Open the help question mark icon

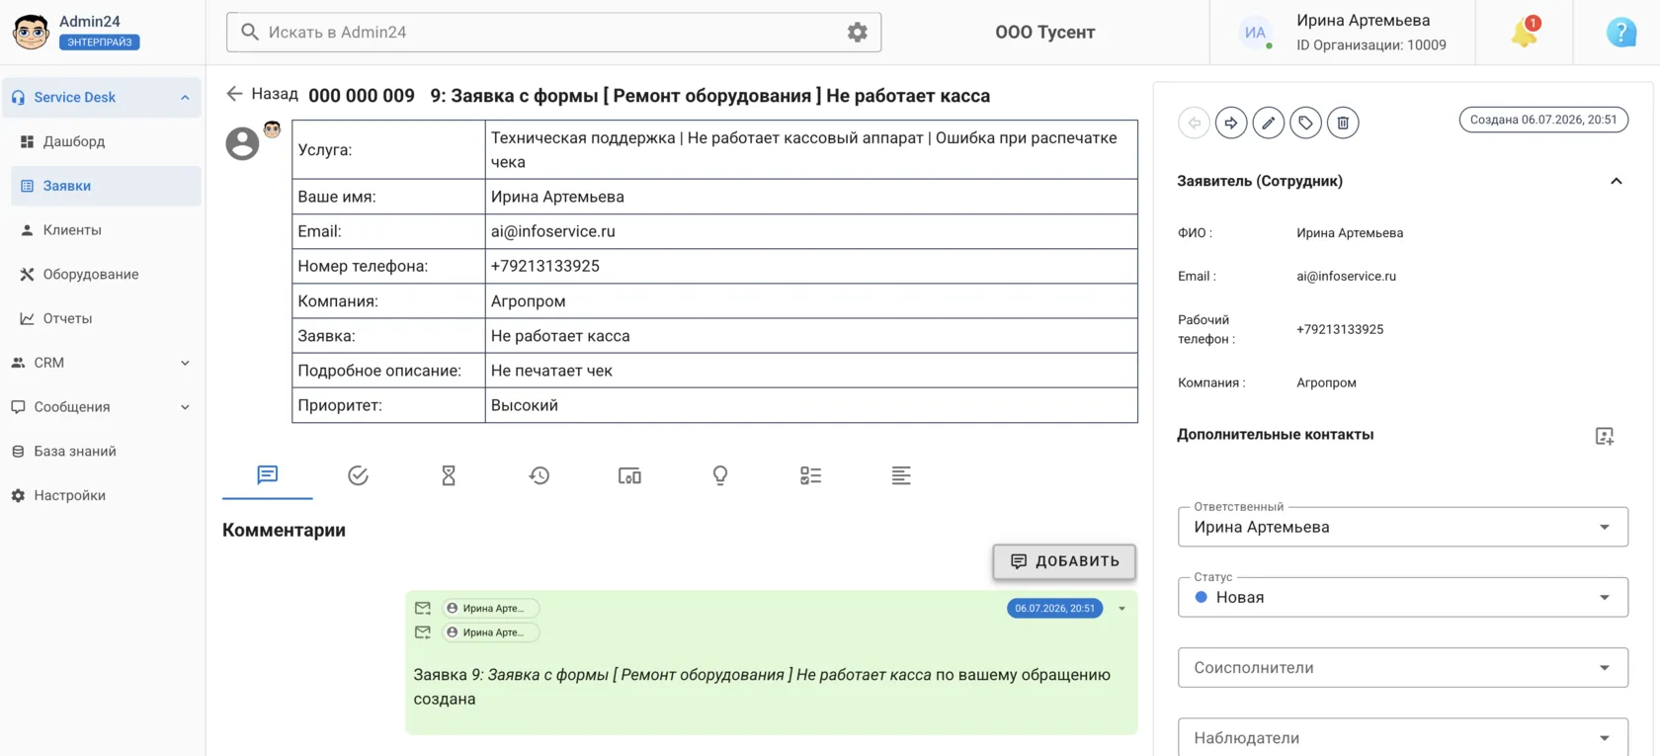[x=1621, y=33]
